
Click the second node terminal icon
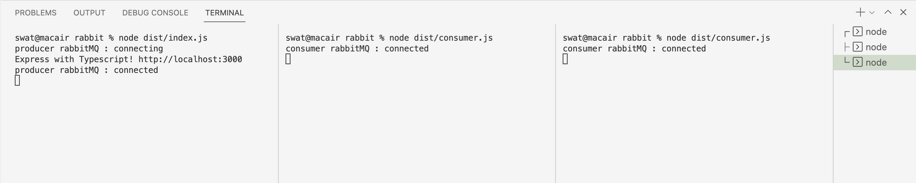(x=858, y=47)
